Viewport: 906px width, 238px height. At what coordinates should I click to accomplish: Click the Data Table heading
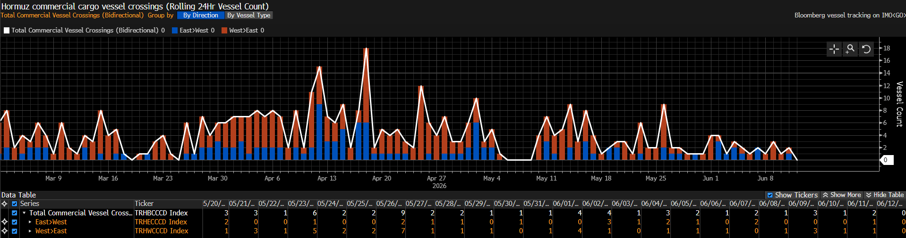(18, 195)
